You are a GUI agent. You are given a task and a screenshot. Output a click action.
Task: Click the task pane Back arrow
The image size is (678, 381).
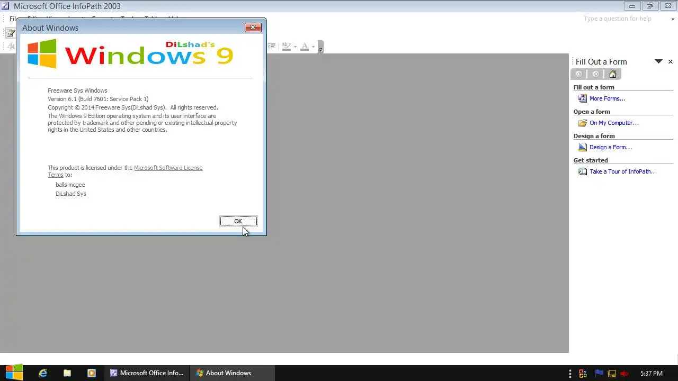tap(578, 74)
